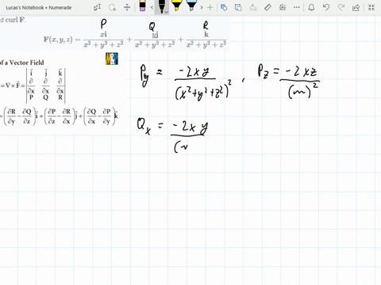
Task: Open the Shapes tool
Action: point(224,7)
